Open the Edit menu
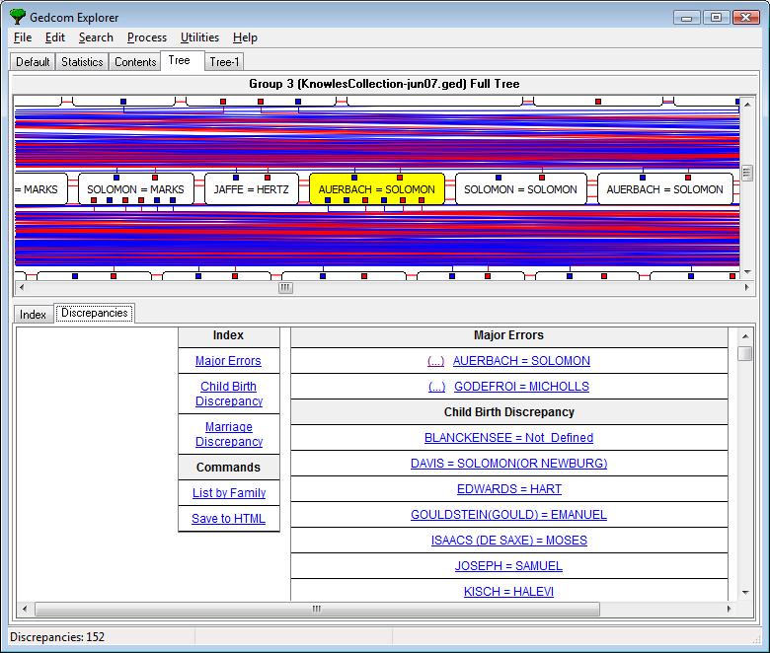The height and width of the screenshot is (653, 770). (x=55, y=37)
